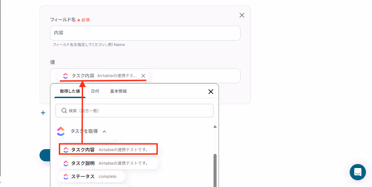Screen dimensions: 372x187
Task: Select the タスク説明 value item
Action: 108,163
